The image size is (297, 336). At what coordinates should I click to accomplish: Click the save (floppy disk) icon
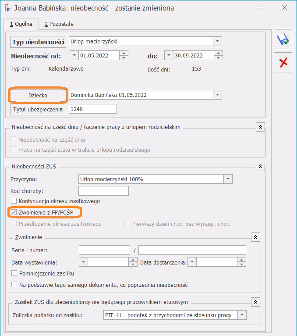click(x=283, y=40)
